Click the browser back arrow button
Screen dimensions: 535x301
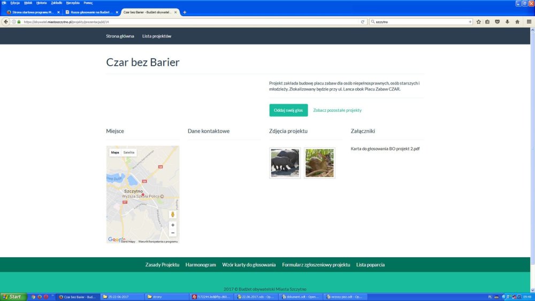point(6,22)
